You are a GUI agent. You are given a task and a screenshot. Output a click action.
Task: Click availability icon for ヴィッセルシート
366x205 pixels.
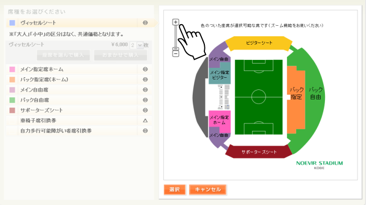[x=145, y=23]
